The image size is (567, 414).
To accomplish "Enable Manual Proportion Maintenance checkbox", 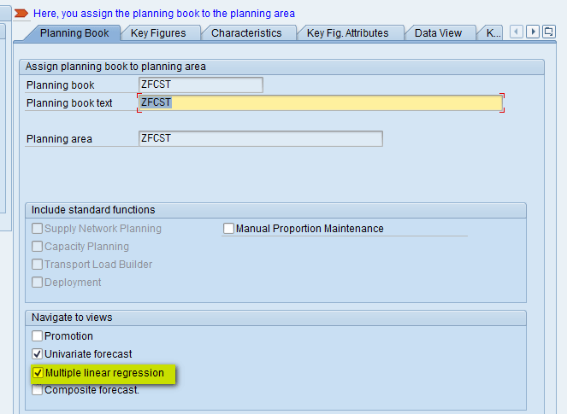I will 228,229.
